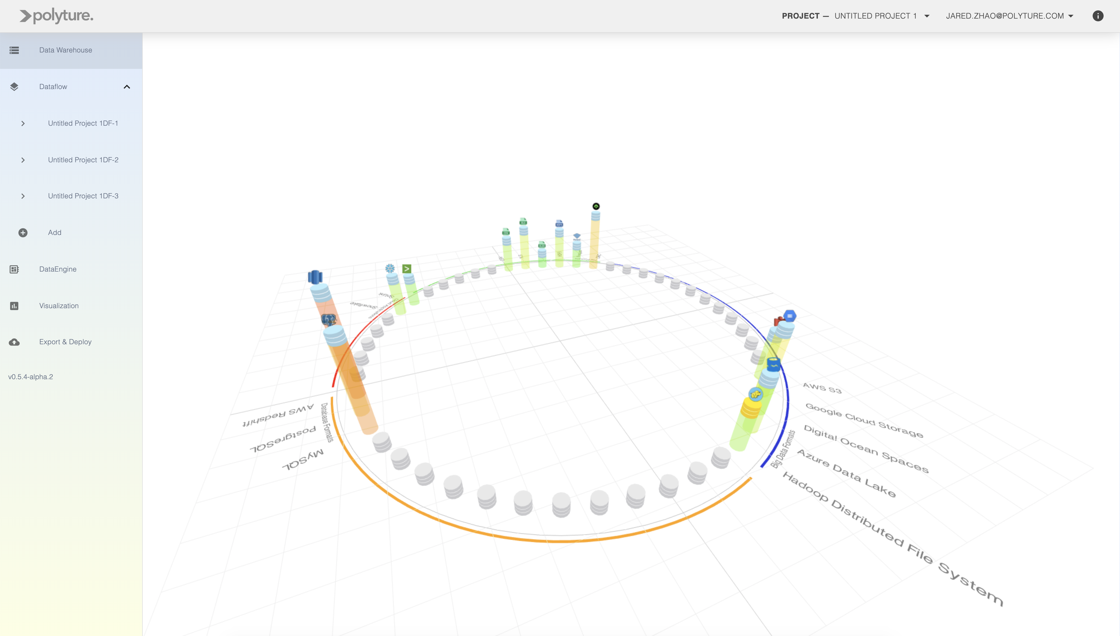Expand Untitled Project 1DF-3 chevron
This screenshot has height=636, width=1120.
(x=23, y=196)
